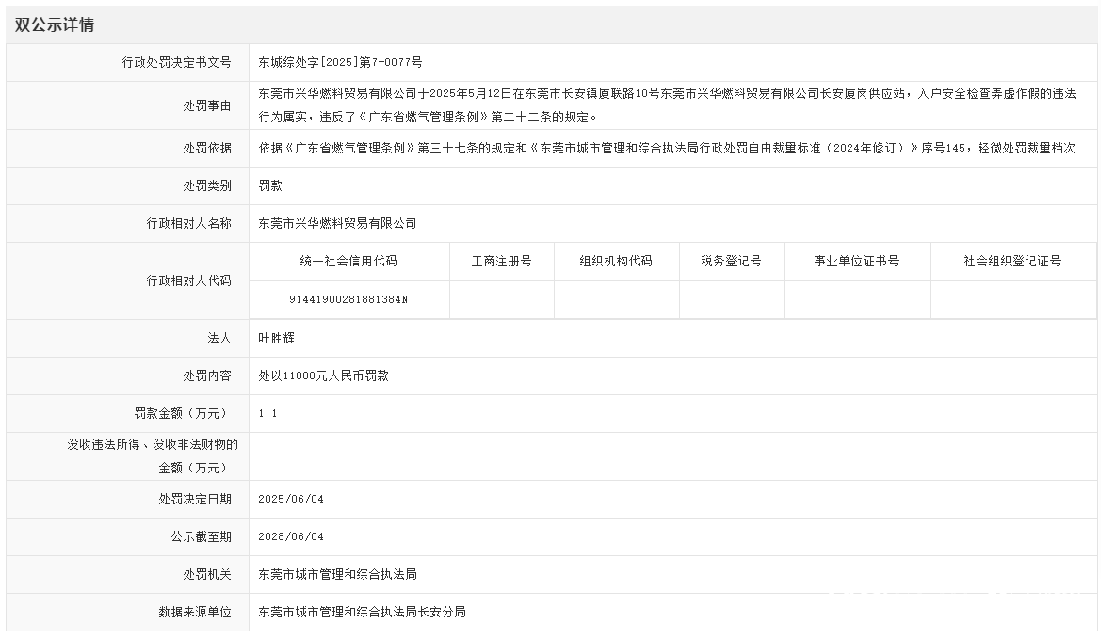Click data source 东莞市城市管理和综合执法局长安分局

click(363, 613)
